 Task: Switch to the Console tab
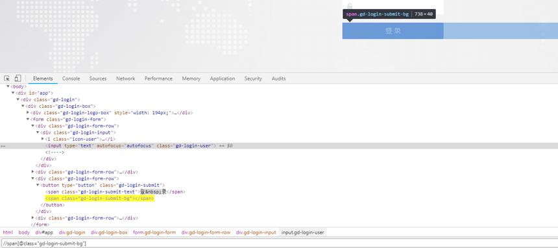[x=71, y=79]
